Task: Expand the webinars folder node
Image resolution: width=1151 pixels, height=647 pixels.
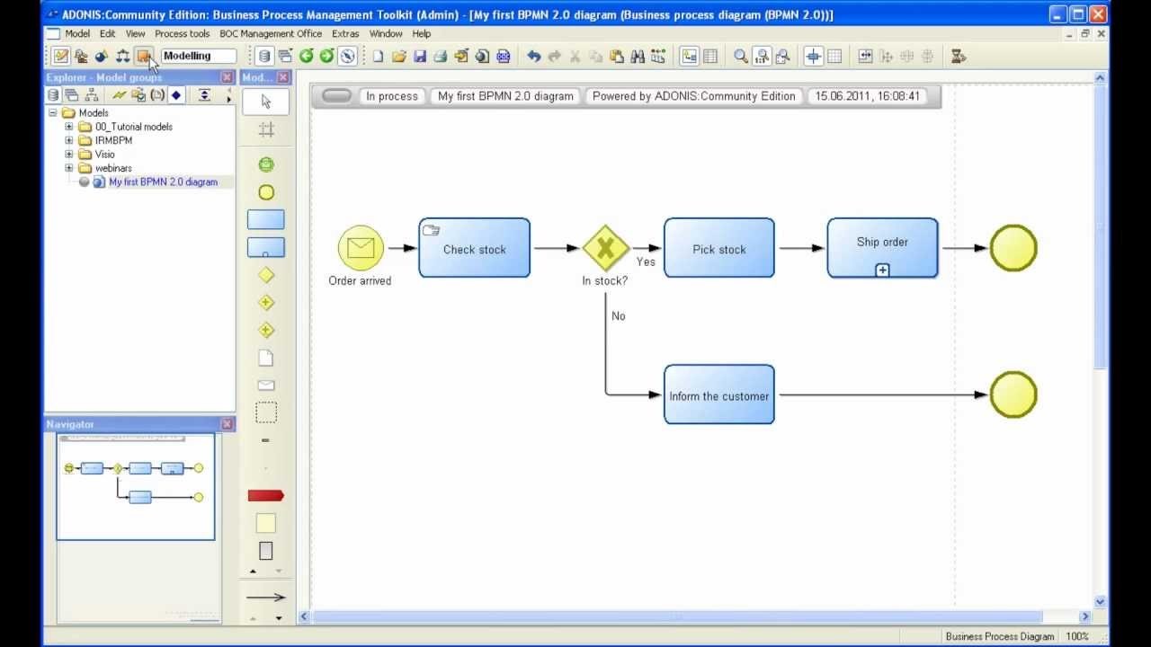Action: tap(69, 168)
